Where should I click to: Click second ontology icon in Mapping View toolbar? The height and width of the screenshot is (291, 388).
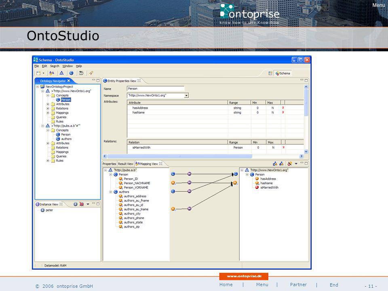281,164
